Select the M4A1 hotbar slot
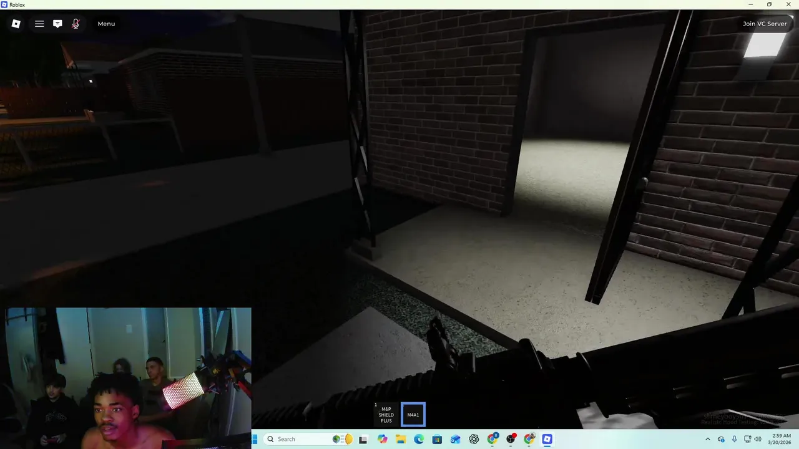 click(413, 415)
